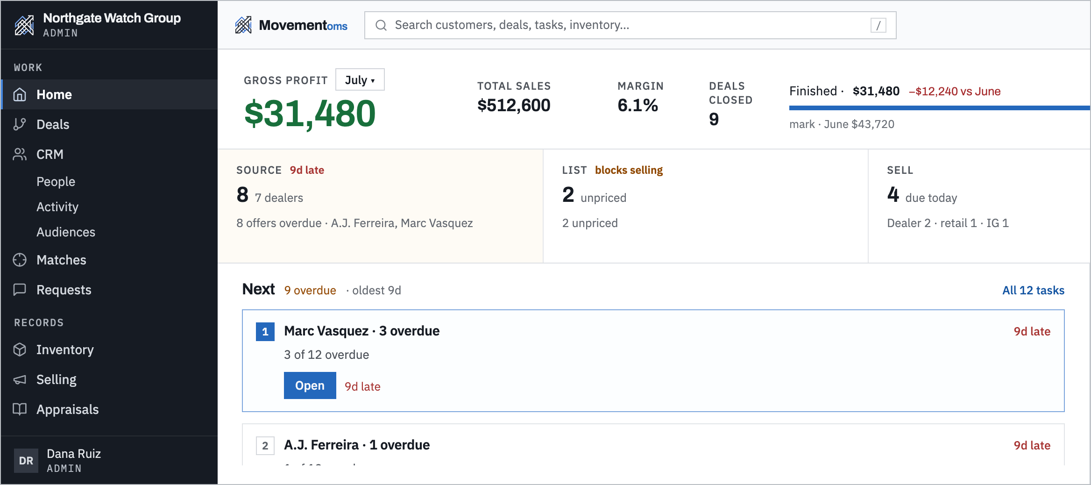View All 12 tasks link
1091x485 pixels.
coord(1033,290)
